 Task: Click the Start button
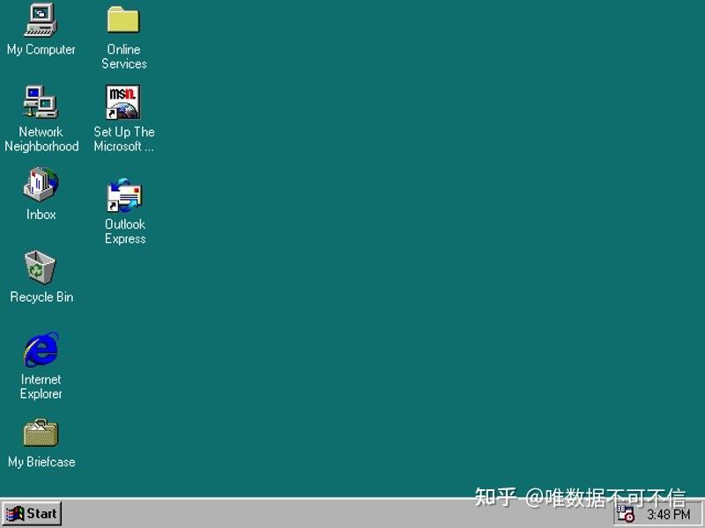(x=33, y=513)
